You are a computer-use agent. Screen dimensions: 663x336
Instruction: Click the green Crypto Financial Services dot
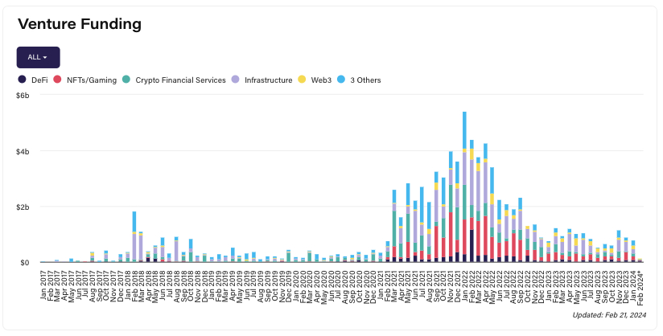coord(126,80)
